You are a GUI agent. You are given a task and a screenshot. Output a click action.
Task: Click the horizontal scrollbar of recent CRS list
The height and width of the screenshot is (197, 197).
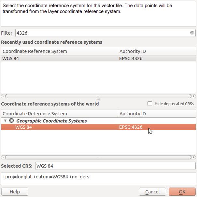pyautogui.click(x=98, y=96)
